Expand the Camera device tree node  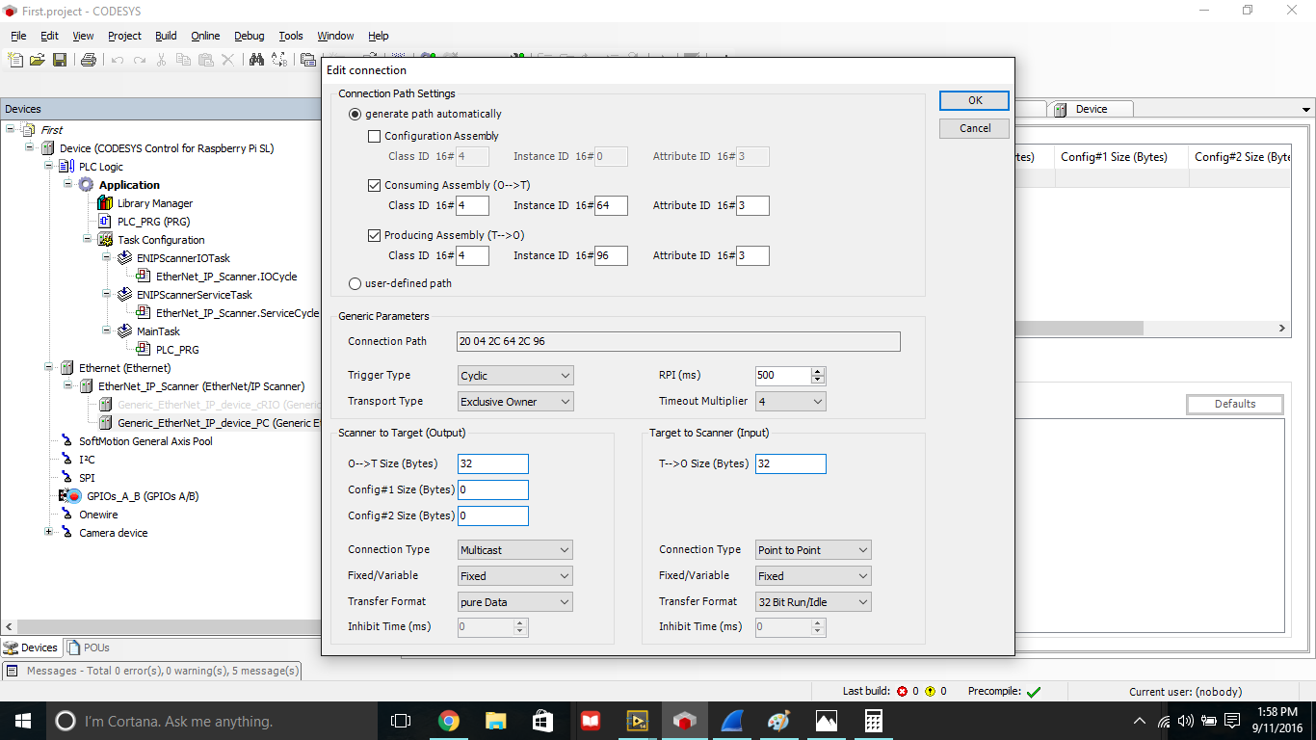coord(49,532)
